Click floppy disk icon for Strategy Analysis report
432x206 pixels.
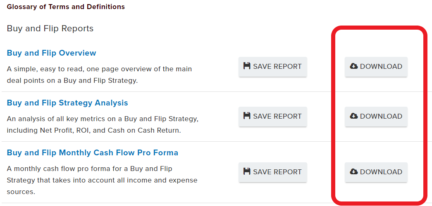point(246,116)
